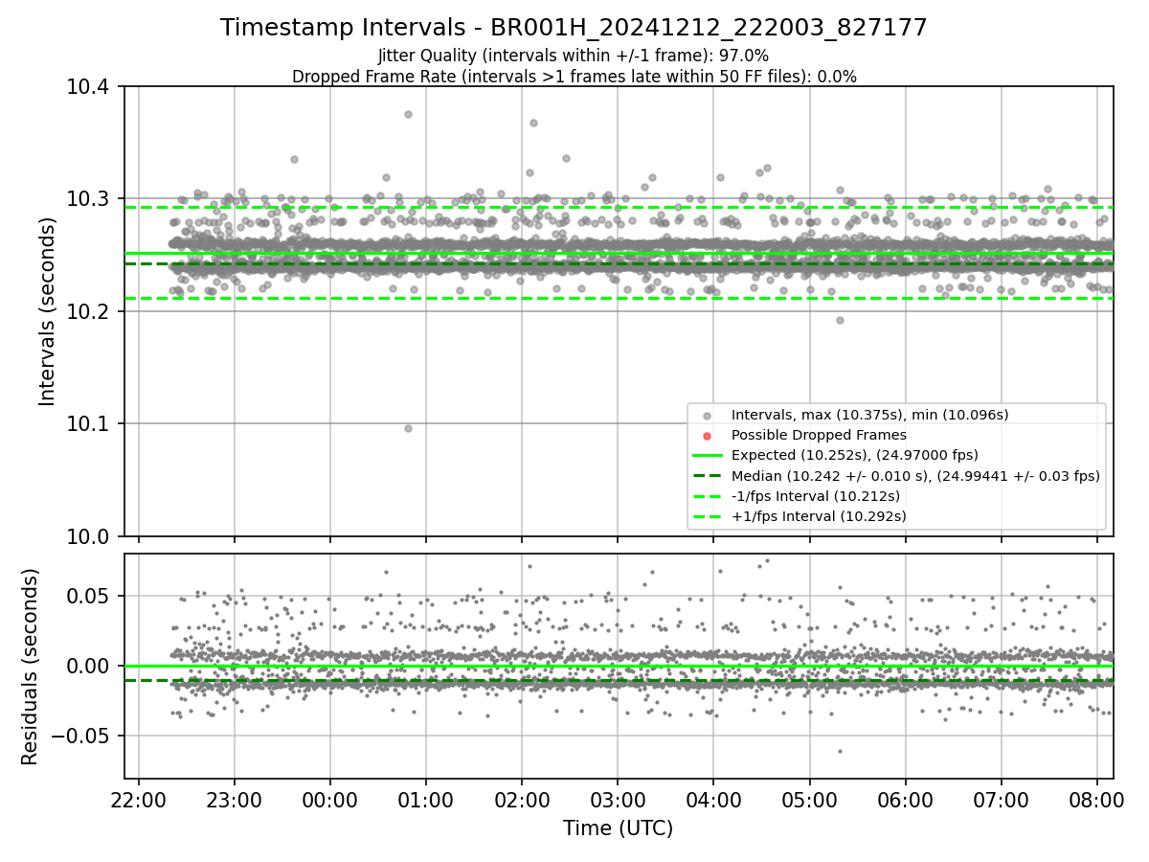Image resolution: width=1149 pixels, height=862 pixels.
Task: Click the plot title 'Timestamp Intervals - BR001H_20241212_222003_827177'
Action: click(574, 28)
